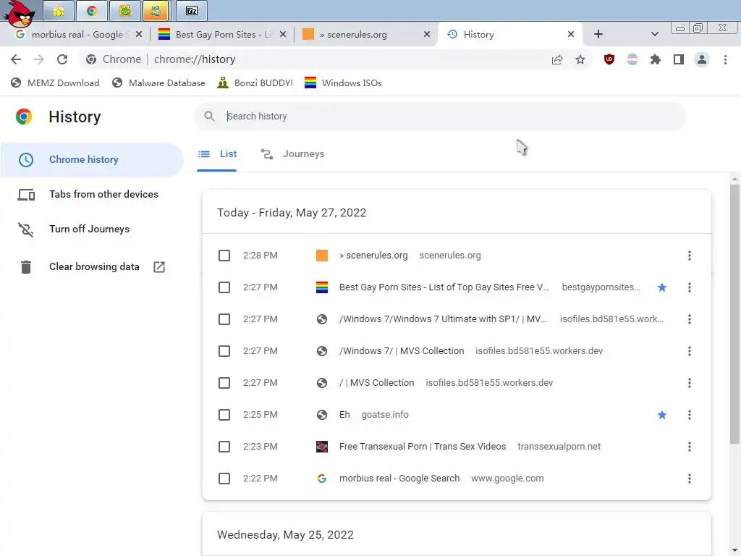
Task: Open actions menu for / | MVS Collection entry
Action: tap(690, 382)
